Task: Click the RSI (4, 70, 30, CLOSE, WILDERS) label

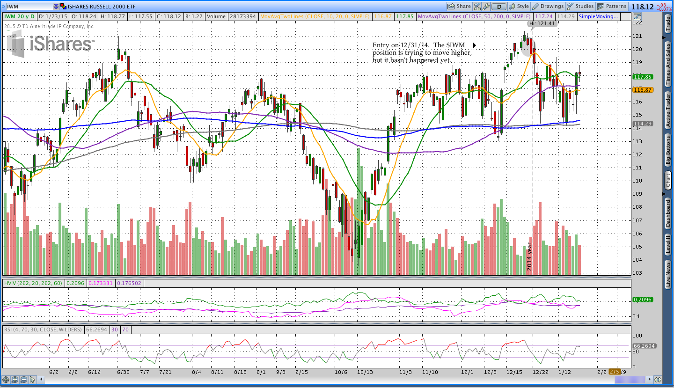Action: (43, 329)
